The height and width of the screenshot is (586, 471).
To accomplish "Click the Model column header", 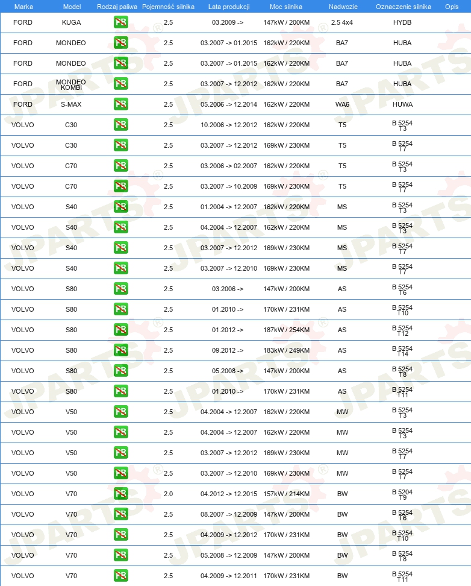I will (72, 7).
